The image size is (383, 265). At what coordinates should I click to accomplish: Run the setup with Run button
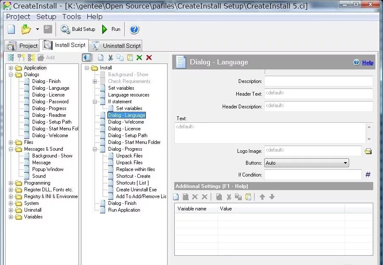point(111,29)
